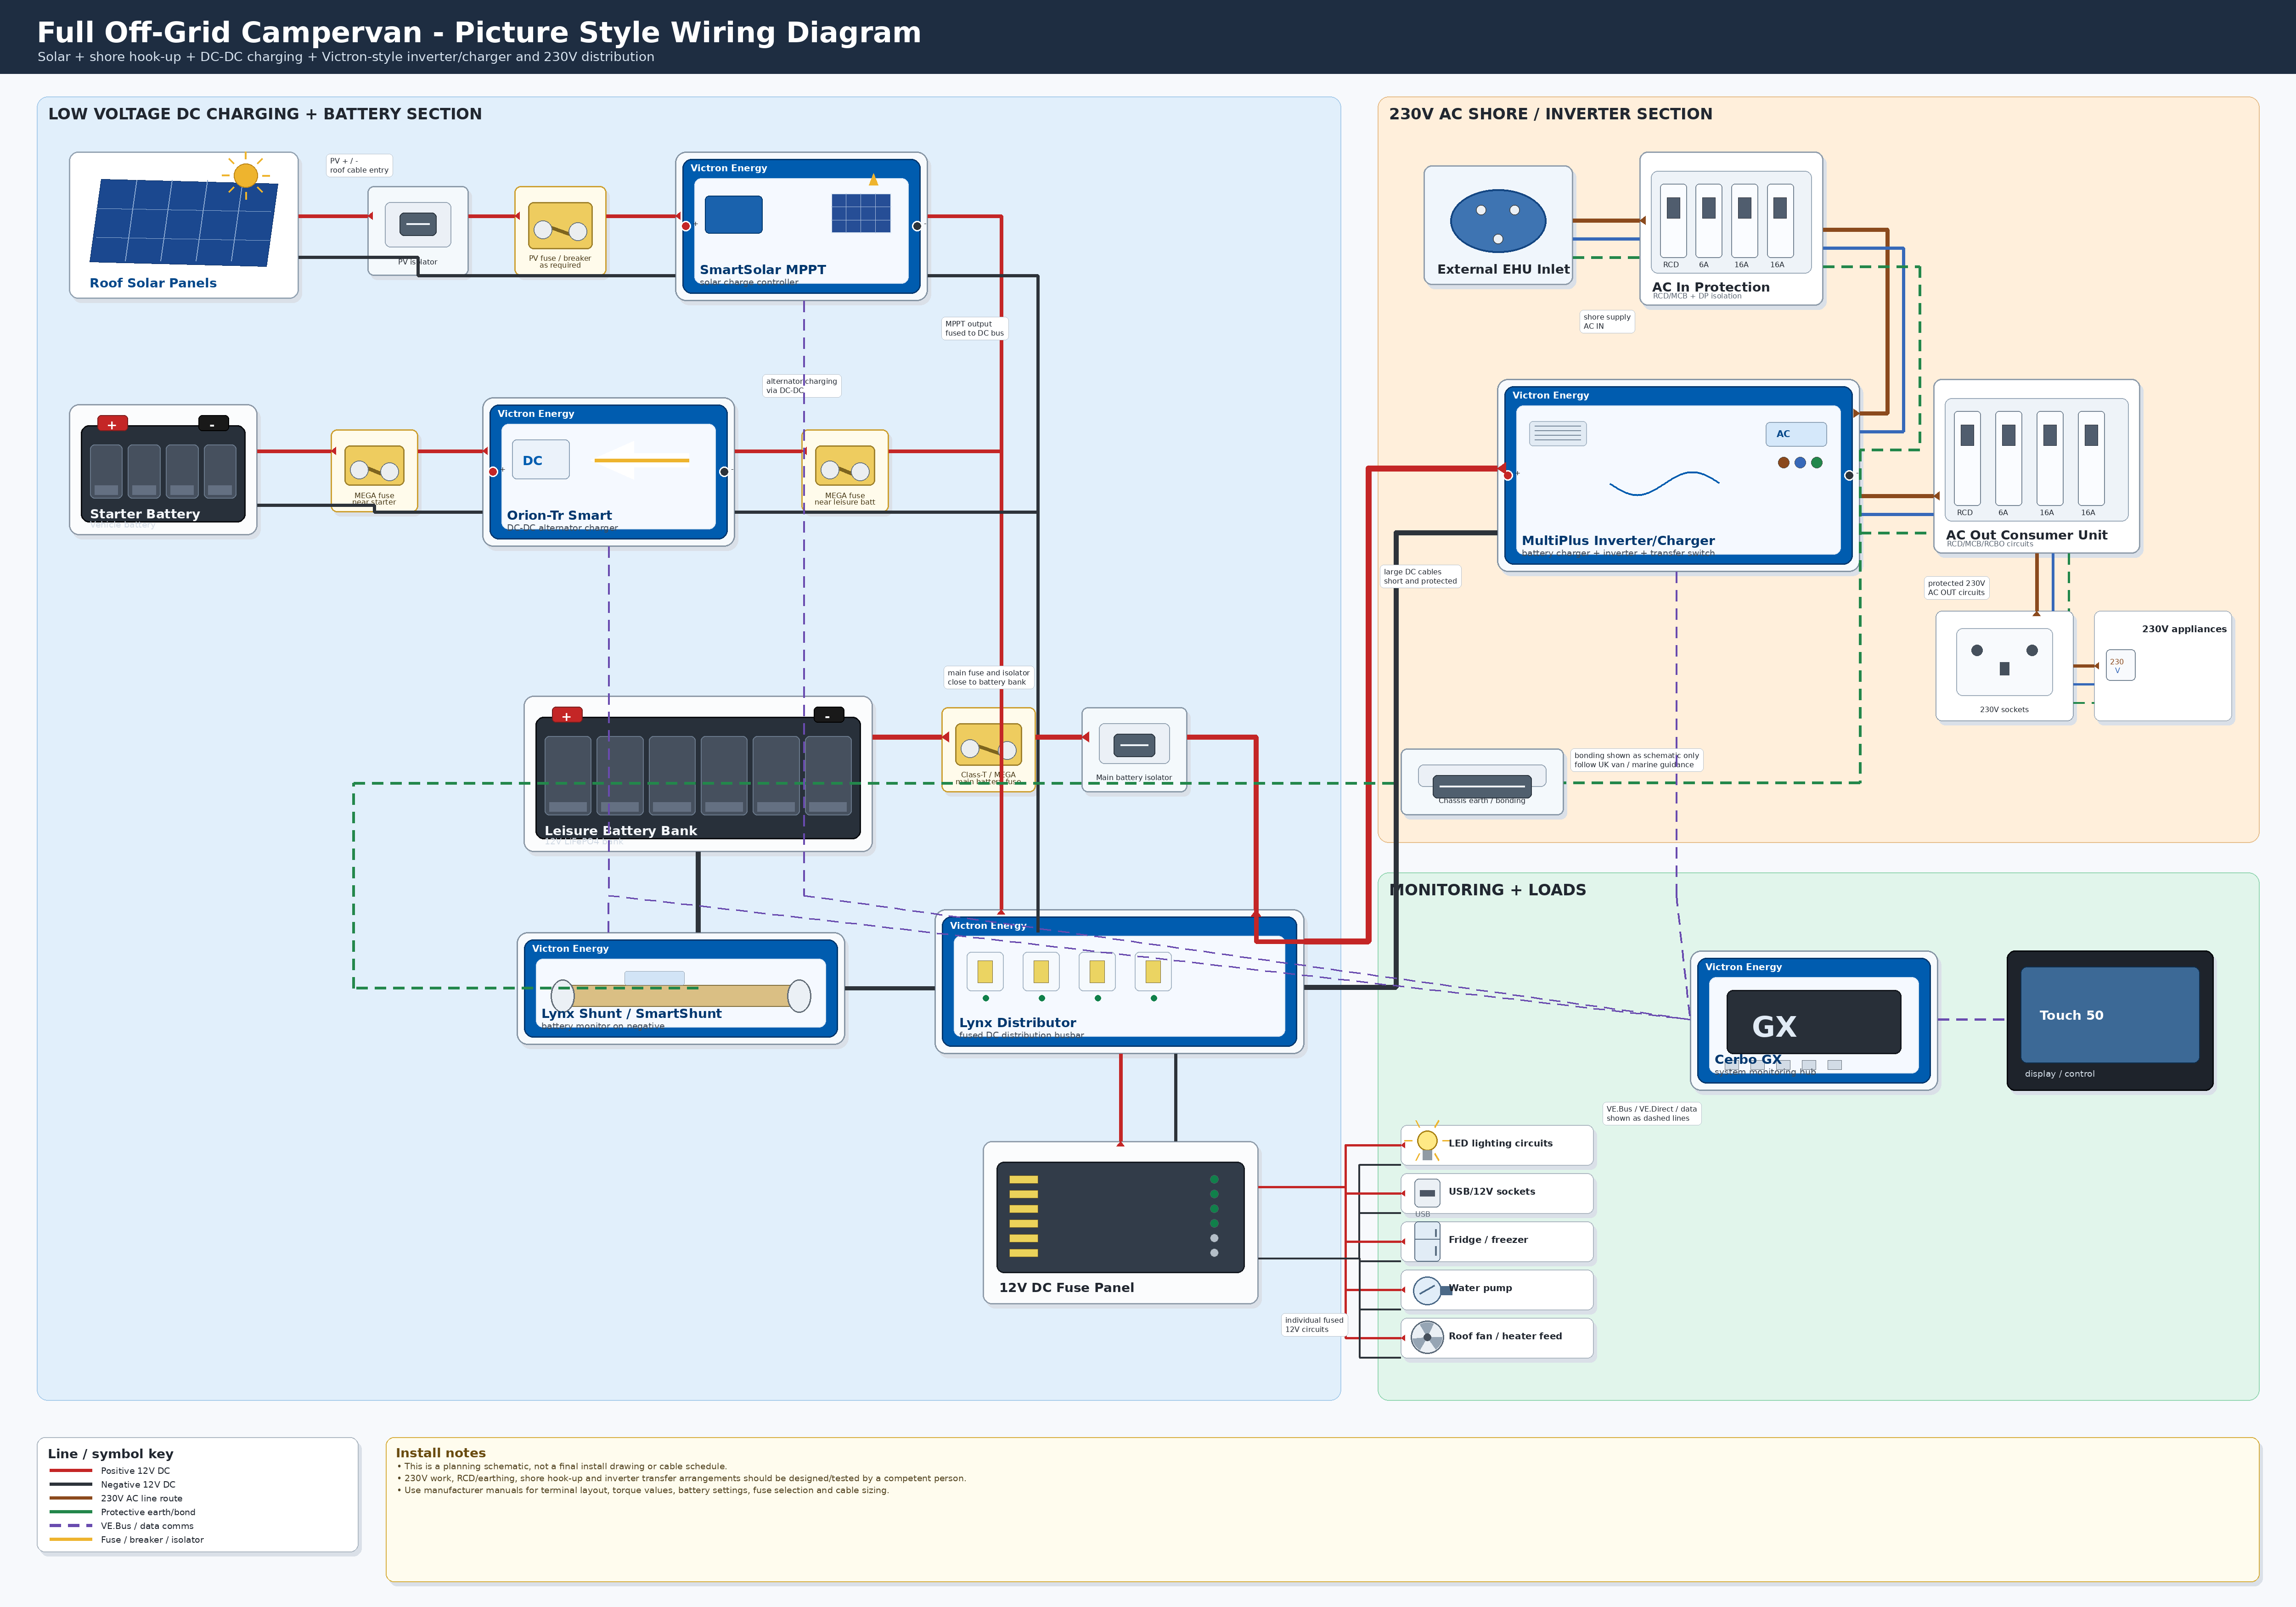Click the External EHU Inlet socket

pyautogui.click(x=1498, y=221)
